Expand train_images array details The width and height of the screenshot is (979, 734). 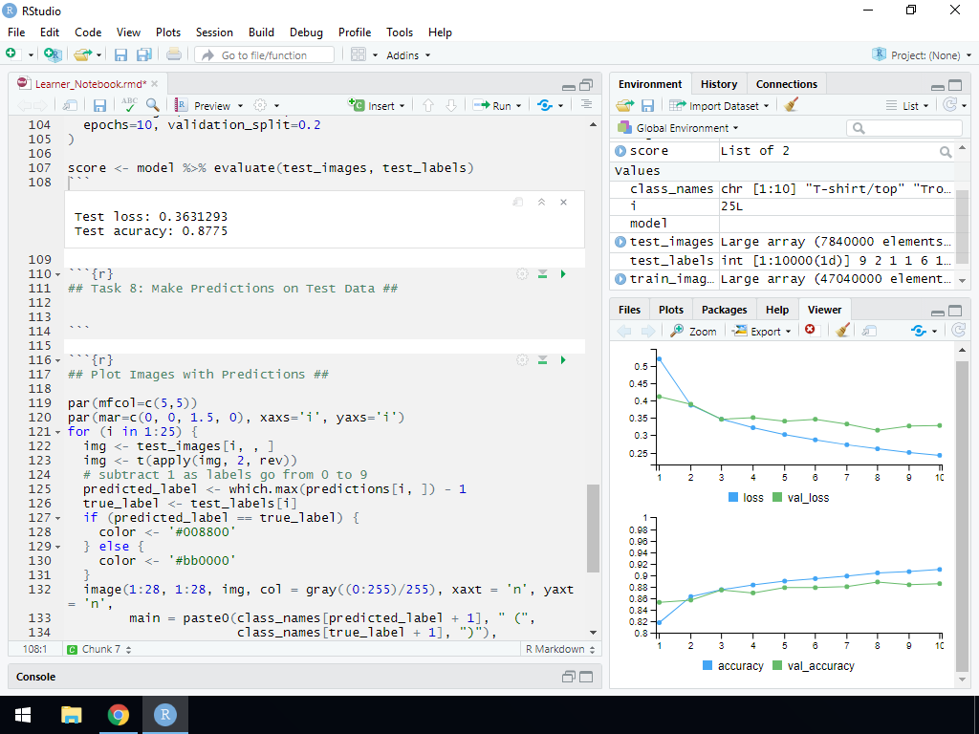click(620, 279)
